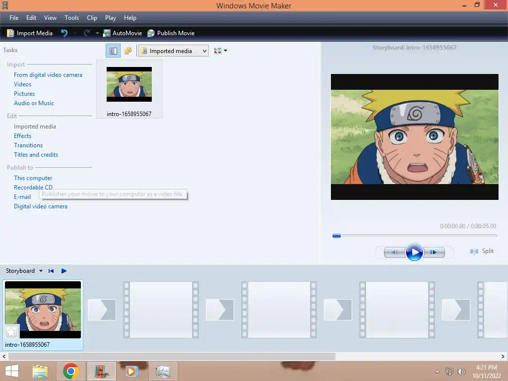Screen dimensions: 508x381
Task: Open the Clip menu
Action: [x=92, y=18]
